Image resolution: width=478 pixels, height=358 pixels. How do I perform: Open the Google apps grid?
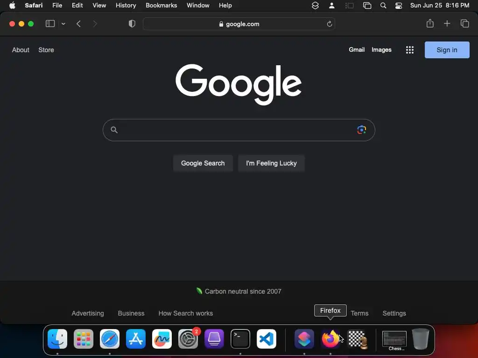(x=410, y=50)
